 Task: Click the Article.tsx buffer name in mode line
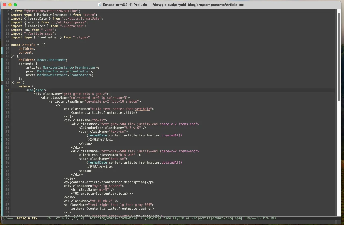(x=27, y=218)
